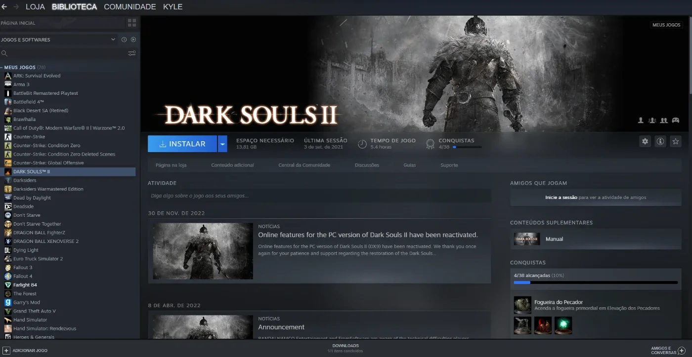Open Conteúdo adicional tab
Image resolution: width=692 pixels, height=357 pixels.
[232, 165]
